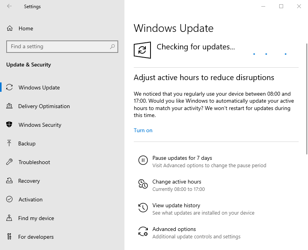Select the Windows Update sync icon in sidebar
This screenshot has width=308, height=250.
click(x=9, y=87)
